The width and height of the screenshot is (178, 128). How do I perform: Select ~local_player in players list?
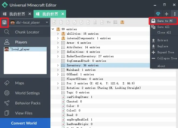coord(25,49)
